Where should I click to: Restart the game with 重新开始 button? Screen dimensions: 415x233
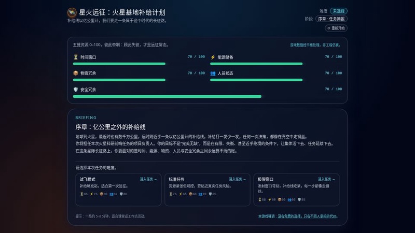click(336, 28)
